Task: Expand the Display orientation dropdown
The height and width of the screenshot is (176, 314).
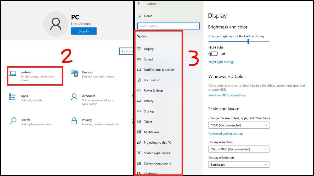Action: click(239, 165)
